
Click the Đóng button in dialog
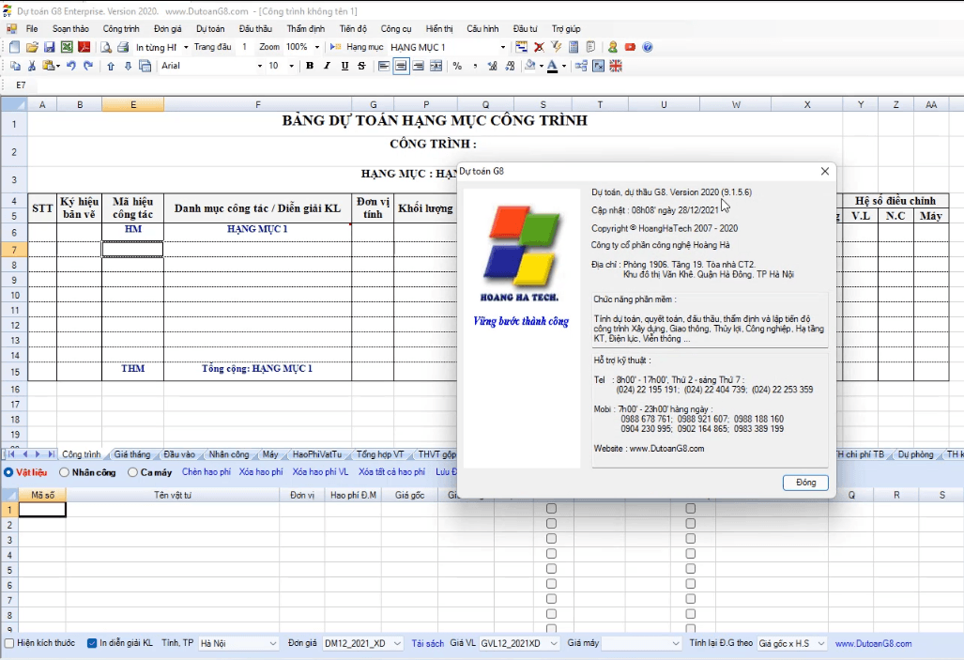click(x=805, y=483)
